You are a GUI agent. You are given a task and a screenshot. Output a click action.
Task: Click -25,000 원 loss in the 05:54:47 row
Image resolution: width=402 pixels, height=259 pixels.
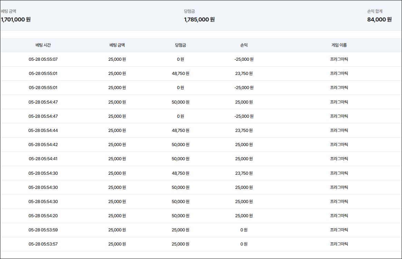click(x=244, y=116)
